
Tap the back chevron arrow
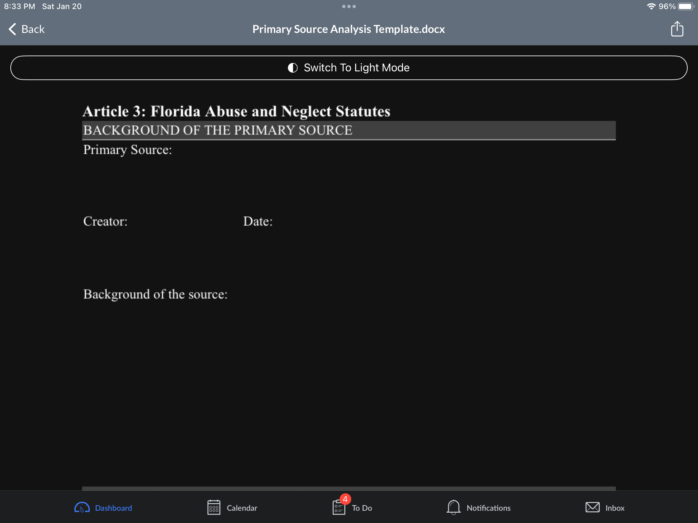coord(12,29)
